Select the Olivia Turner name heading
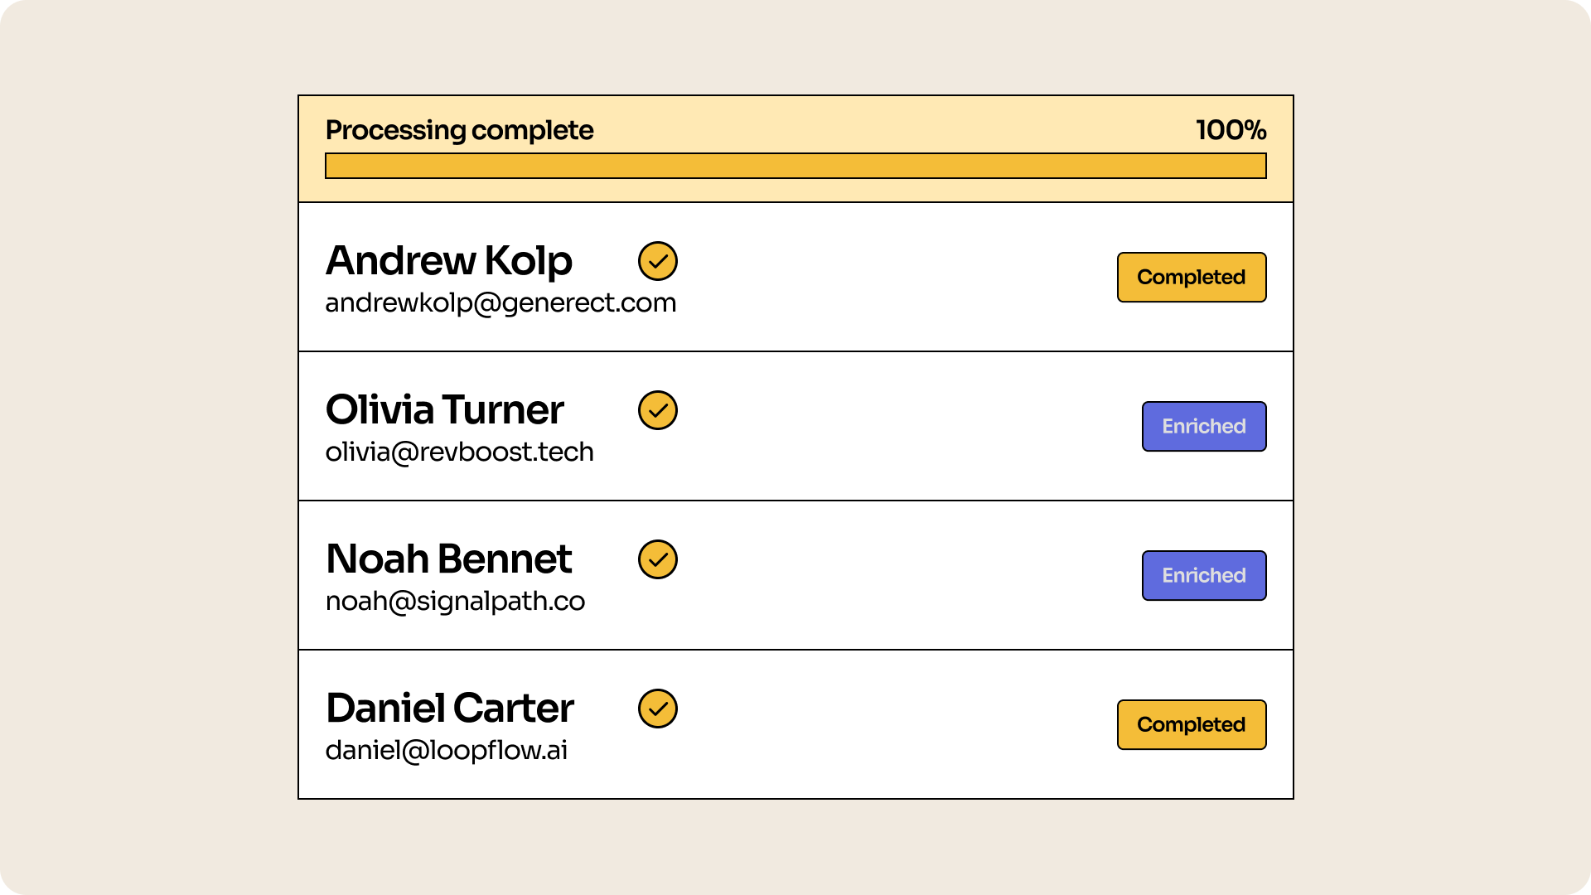The width and height of the screenshot is (1591, 895). (x=444, y=410)
